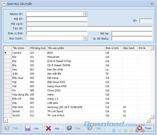This screenshot has height=135, width=157.
Task: Close the Danh mục sản phẩm window
Action: (x=152, y=4)
